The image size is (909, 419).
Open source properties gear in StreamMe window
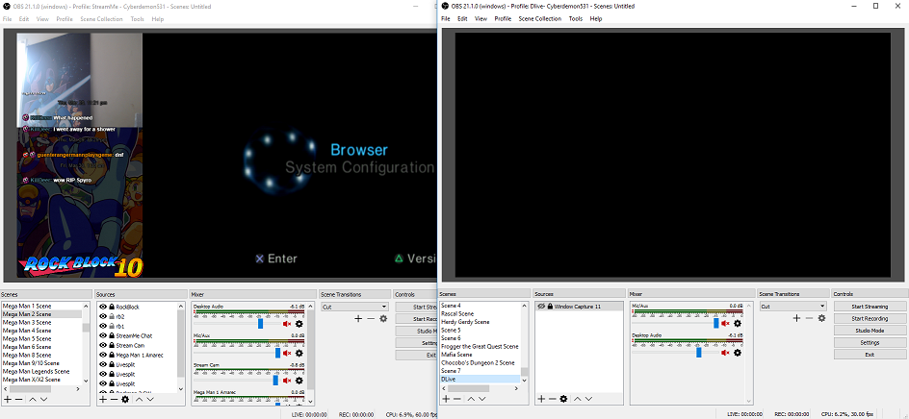[x=125, y=400]
